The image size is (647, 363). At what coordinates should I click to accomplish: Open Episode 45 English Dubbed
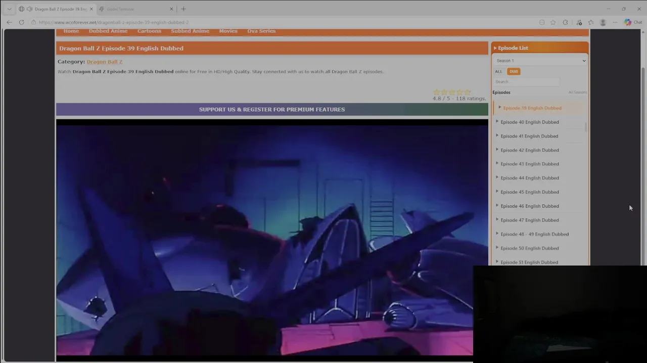click(x=530, y=192)
